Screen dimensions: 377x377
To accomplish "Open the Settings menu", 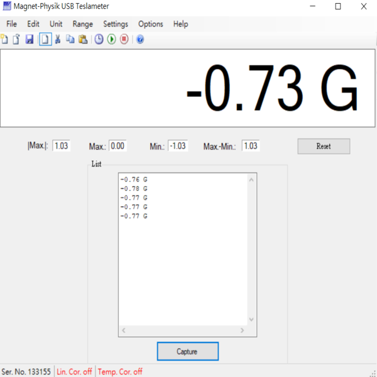I will pos(116,24).
